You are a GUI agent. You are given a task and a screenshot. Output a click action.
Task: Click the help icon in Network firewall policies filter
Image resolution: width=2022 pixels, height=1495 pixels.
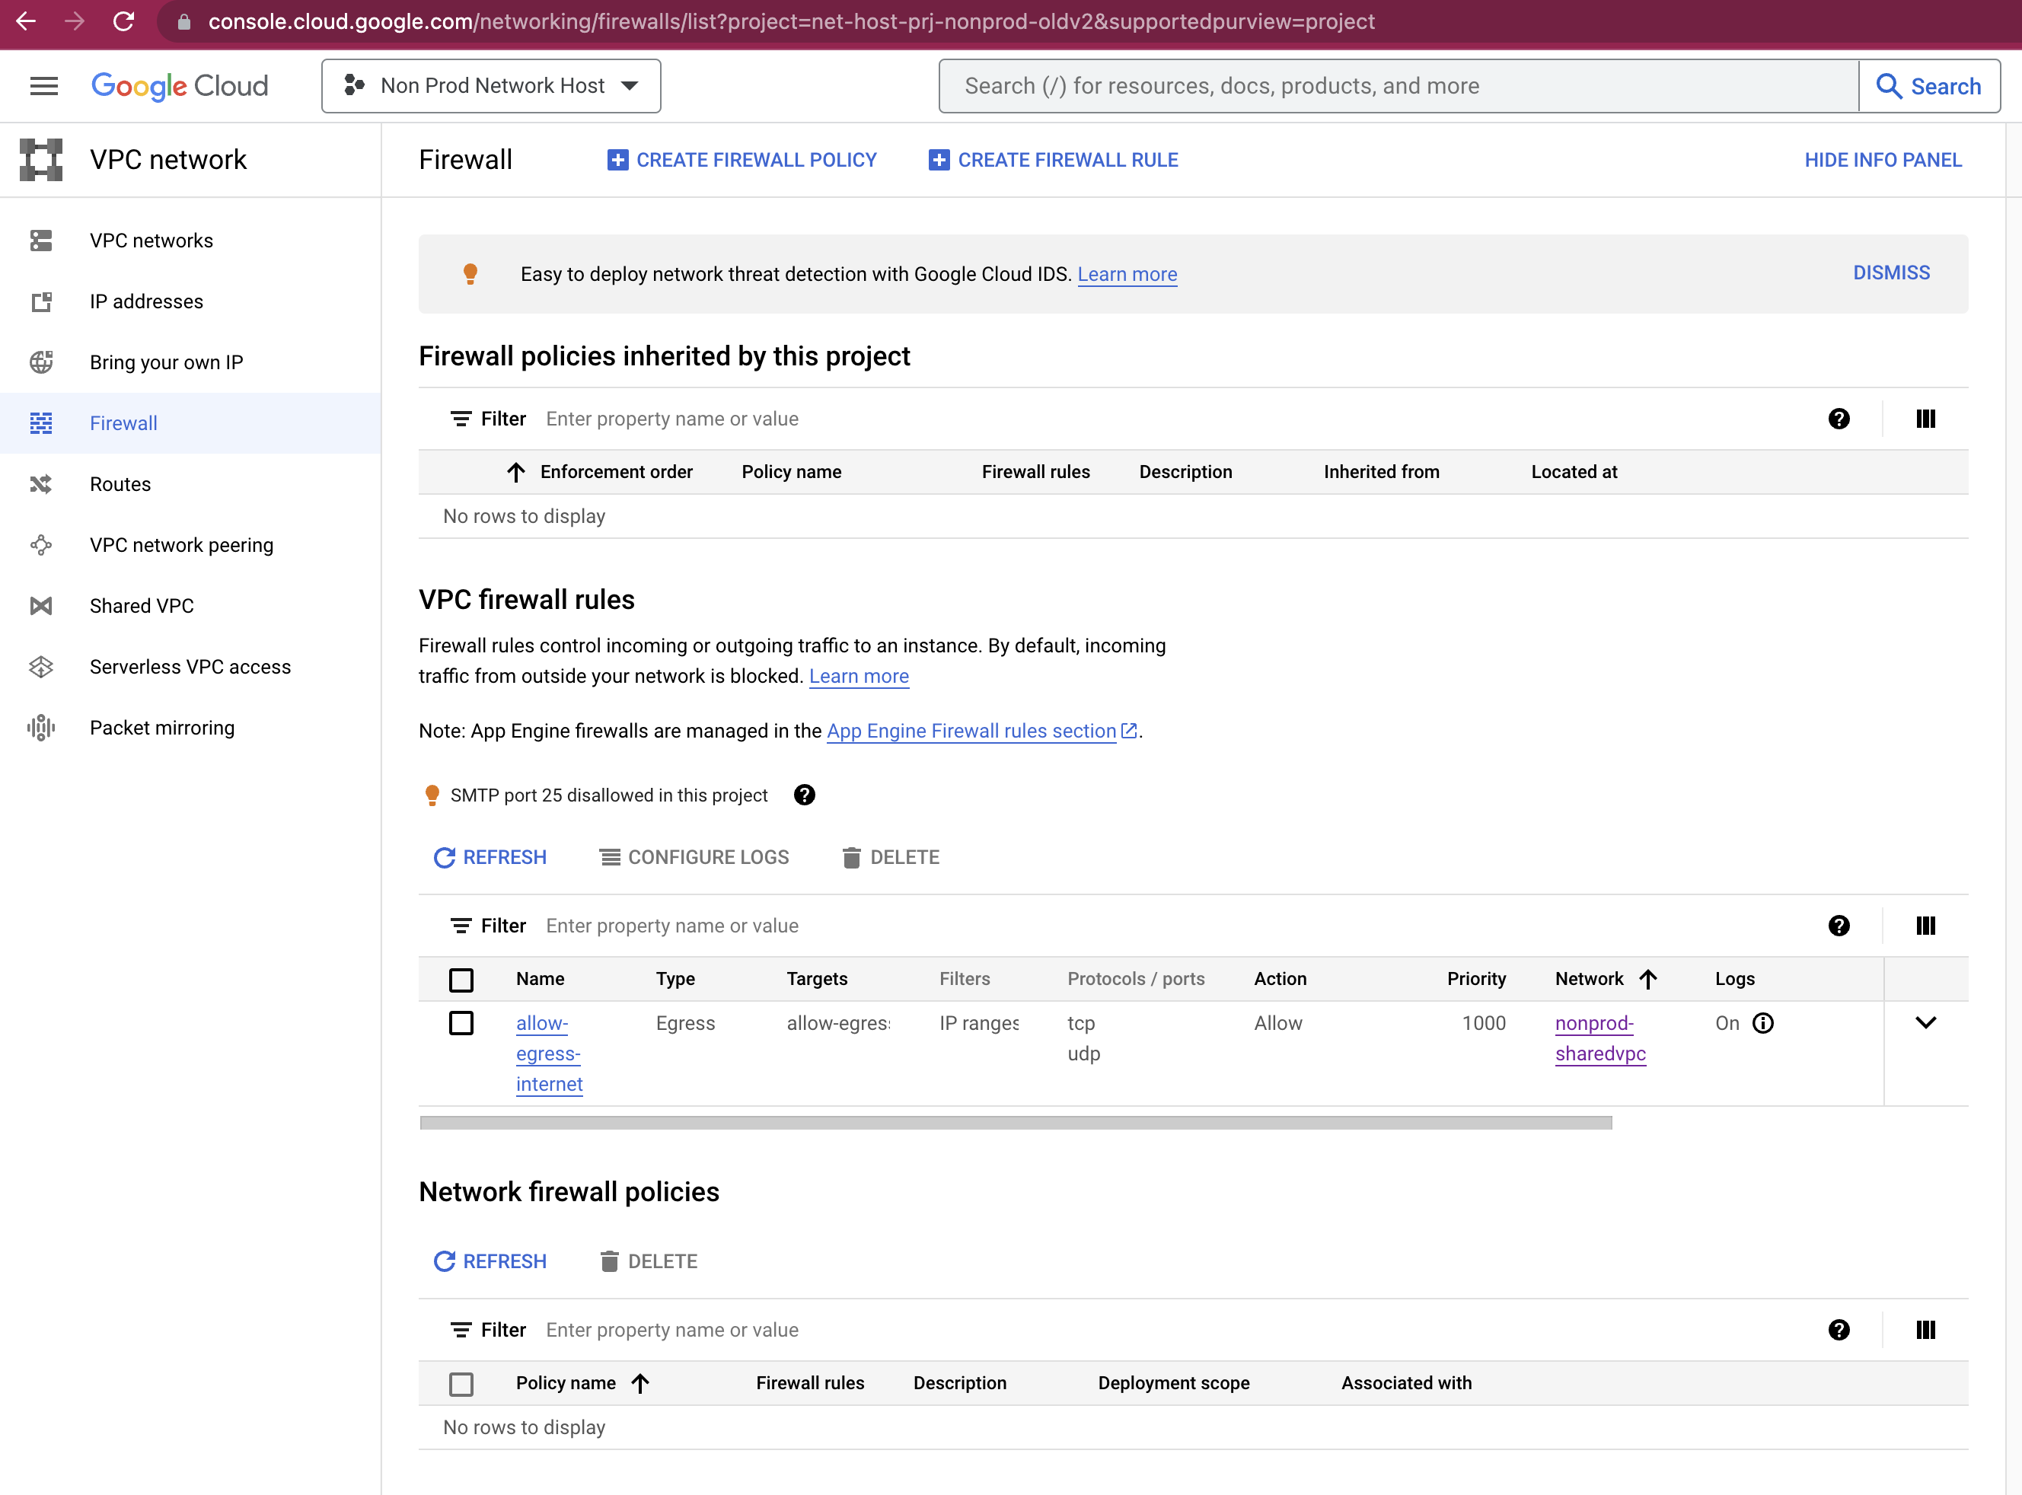[1839, 1329]
